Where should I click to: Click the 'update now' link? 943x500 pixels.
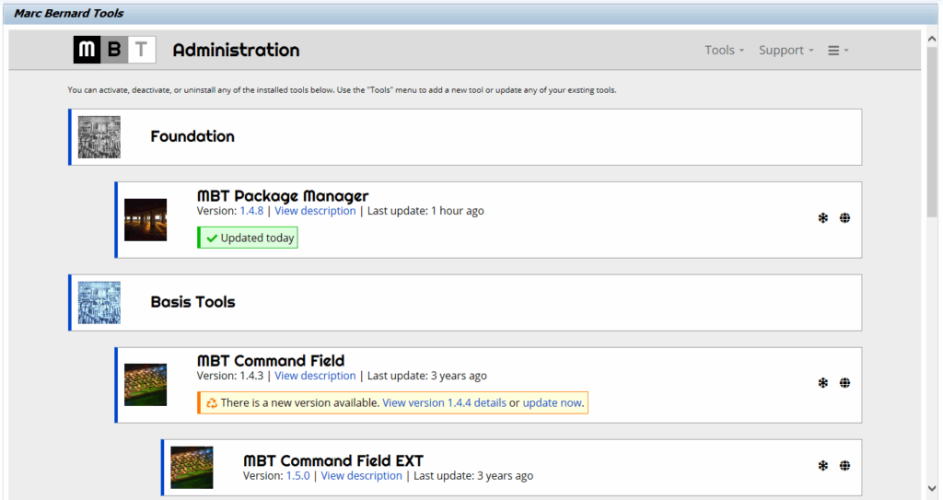pyautogui.click(x=552, y=403)
